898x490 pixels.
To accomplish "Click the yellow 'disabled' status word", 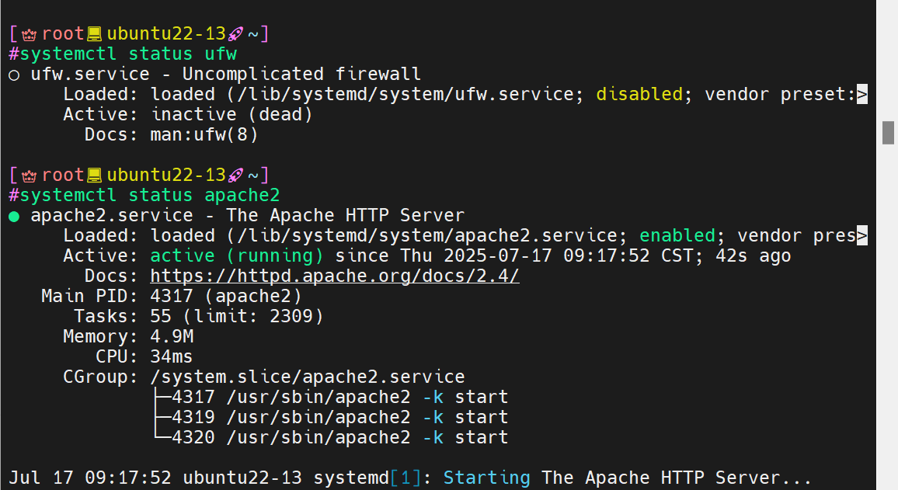I will (x=640, y=94).
